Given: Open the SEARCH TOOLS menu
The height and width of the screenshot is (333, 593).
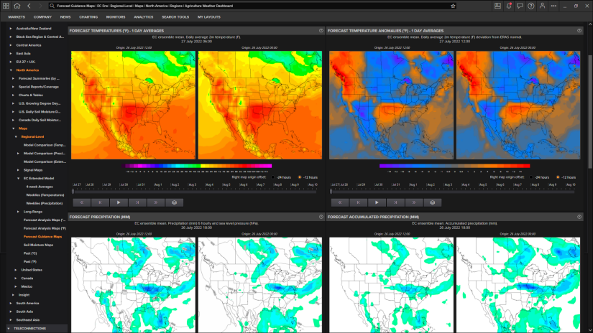Looking at the screenshot, I should click(175, 16).
